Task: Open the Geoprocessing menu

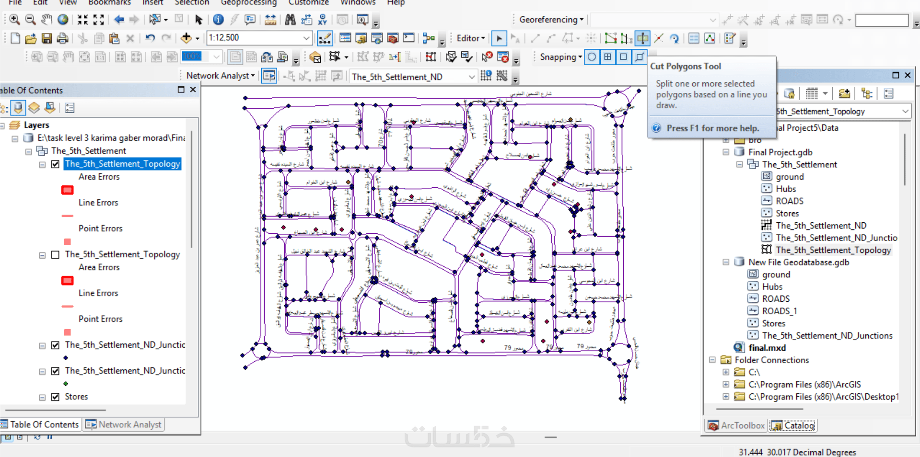Action: (249, 2)
